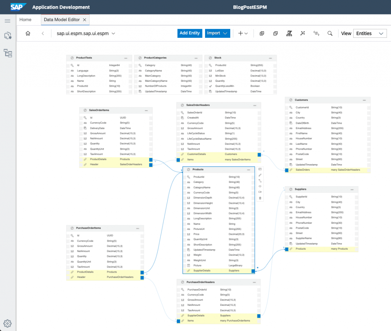Select SupplierDetails association in Products entity
The width and height of the screenshot is (391, 331).
(x=219, y=271)
